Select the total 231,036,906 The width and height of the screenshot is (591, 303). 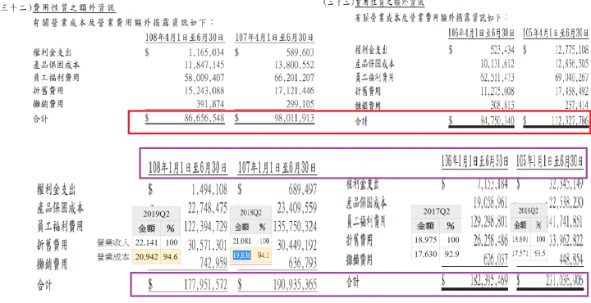[564, 280]
